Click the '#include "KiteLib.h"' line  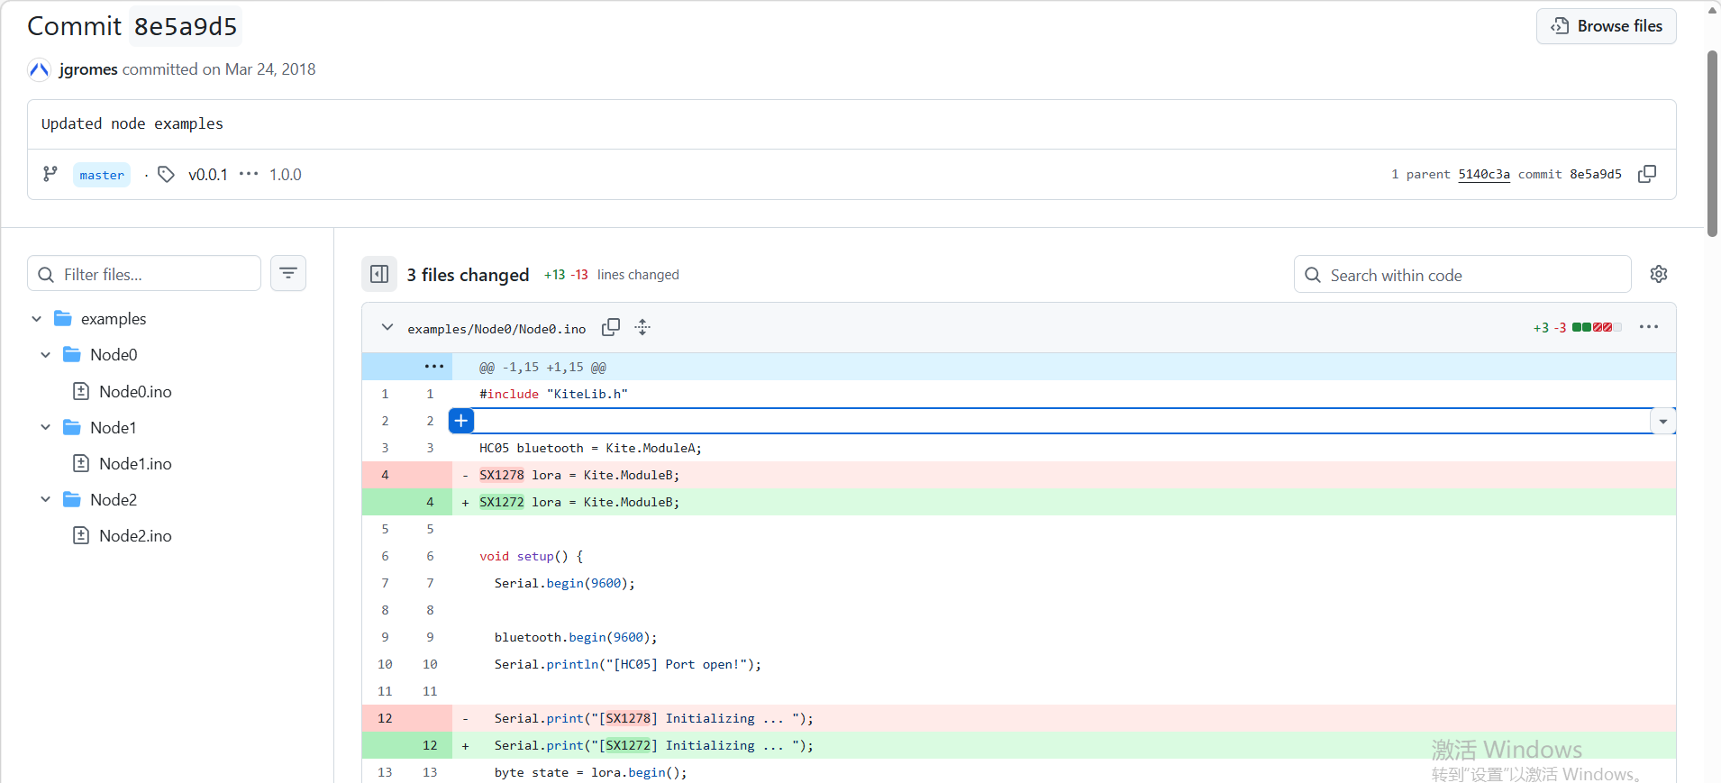[x=553, y=394]
